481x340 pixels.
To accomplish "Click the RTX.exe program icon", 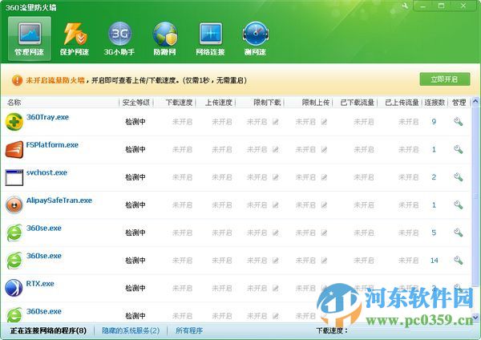I will click(14, 288).
